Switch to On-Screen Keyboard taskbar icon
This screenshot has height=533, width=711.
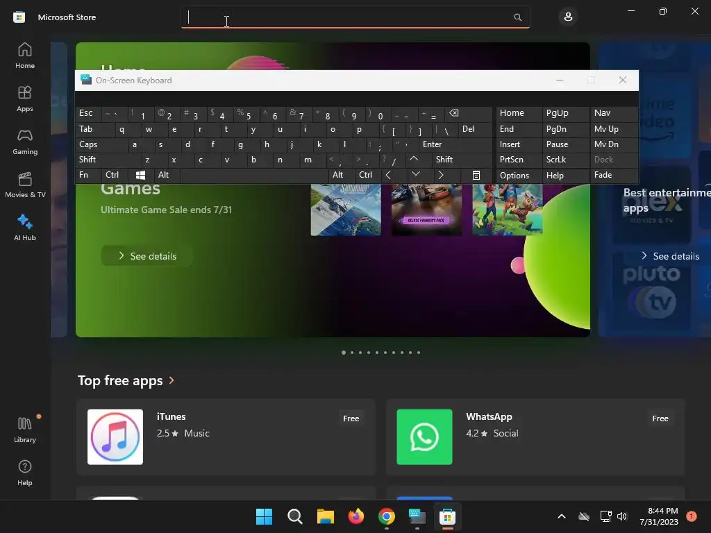pos(417,516)
